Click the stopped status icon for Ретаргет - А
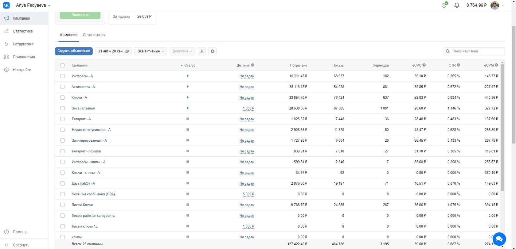The width and height of the screenshot is (516, 249). tap(188, 119)
